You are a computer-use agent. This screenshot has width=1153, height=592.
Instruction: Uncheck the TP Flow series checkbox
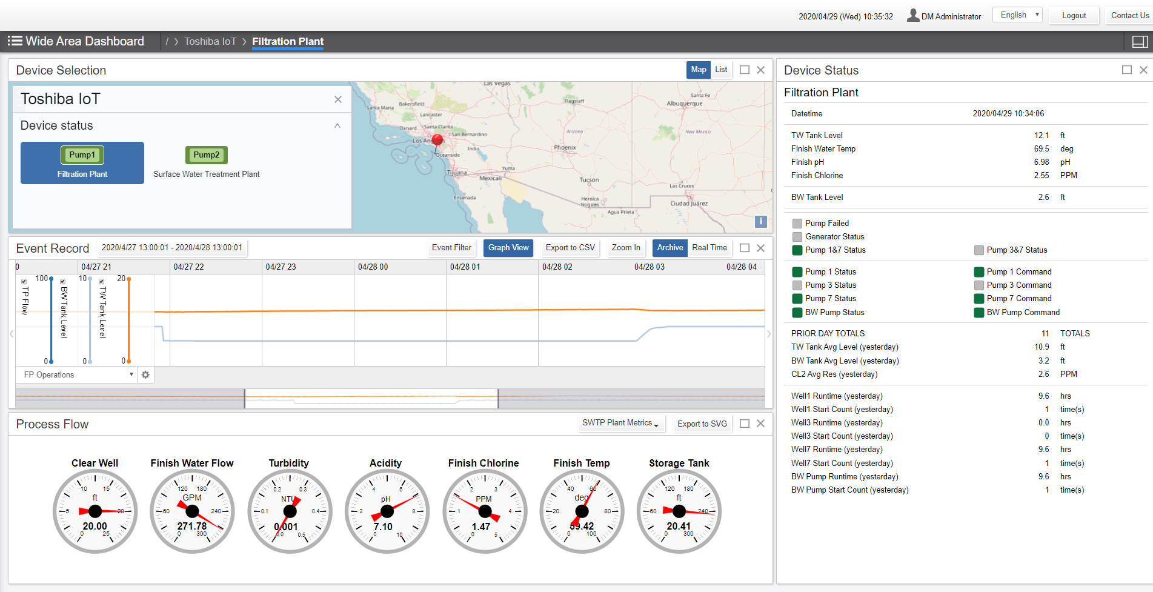coord(24,281)
